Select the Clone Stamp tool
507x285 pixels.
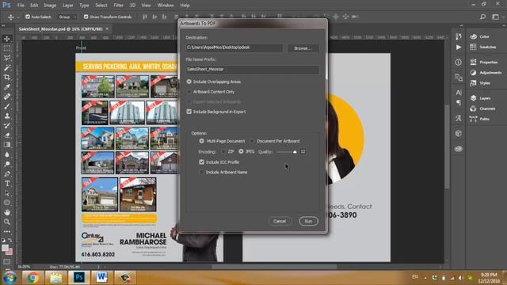[7, 116]
